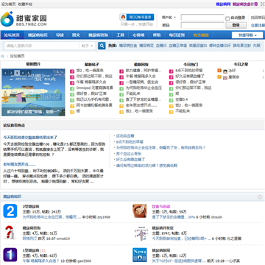Click the orange badge beside 老年朋友想开点
This screenshot has width=265, height=265.
(121, 106)
